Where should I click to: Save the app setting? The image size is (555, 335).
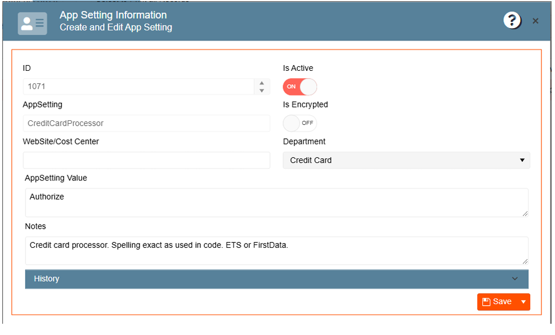(496, 302)
